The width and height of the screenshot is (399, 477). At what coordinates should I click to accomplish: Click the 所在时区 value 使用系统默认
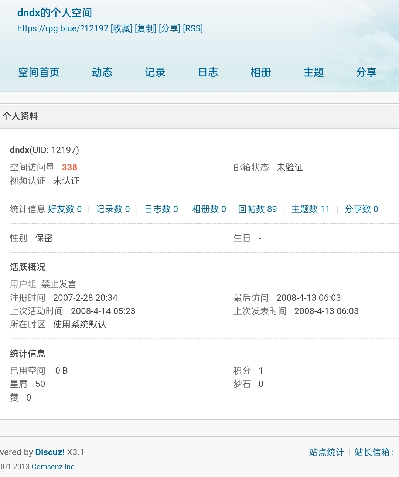click(x=80, y=324)
